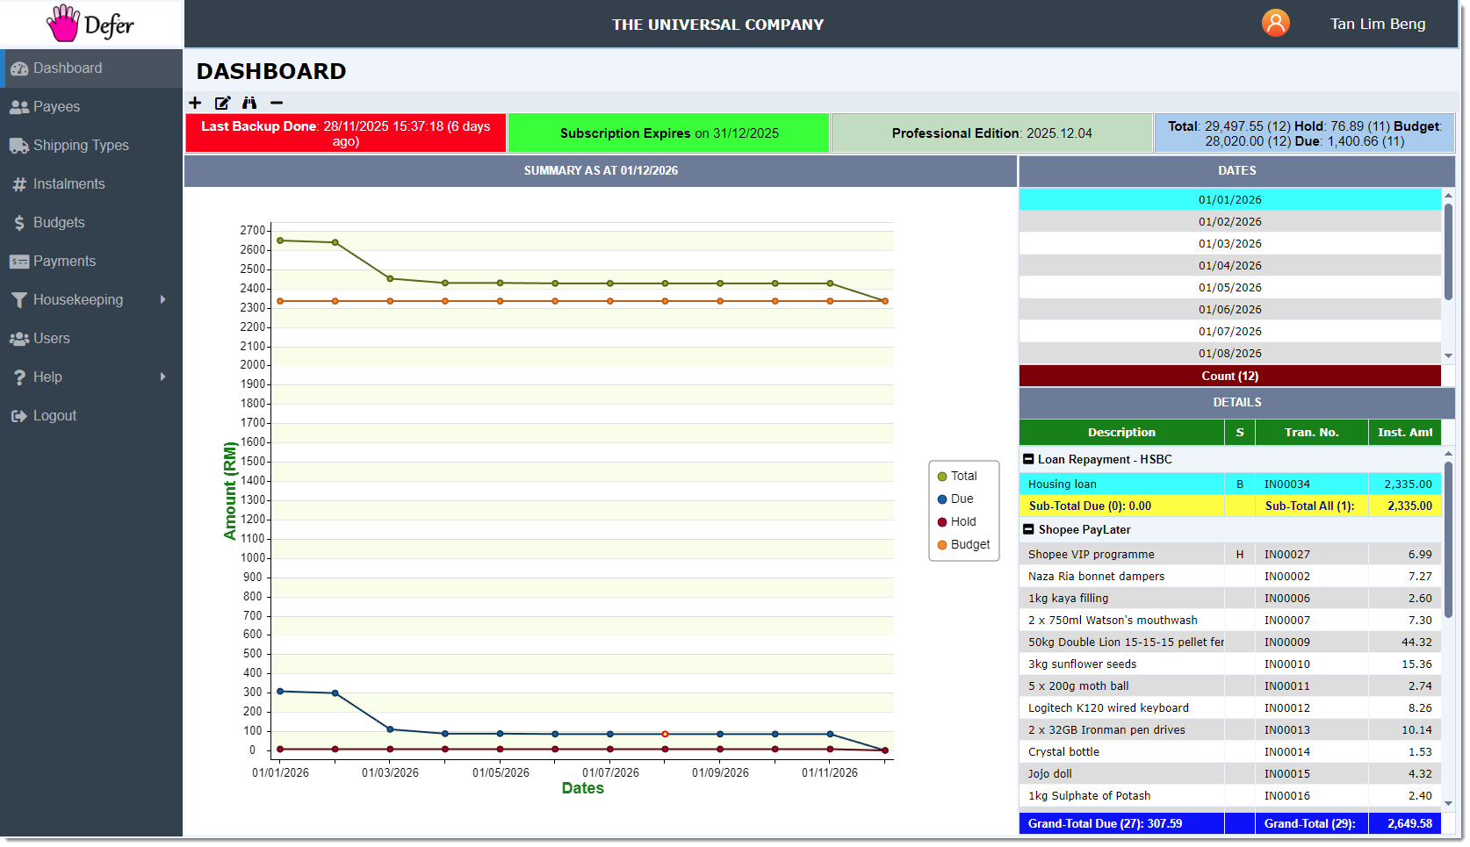Select date 01/04/2026 in Dates list

click(x=1229, y=266)
